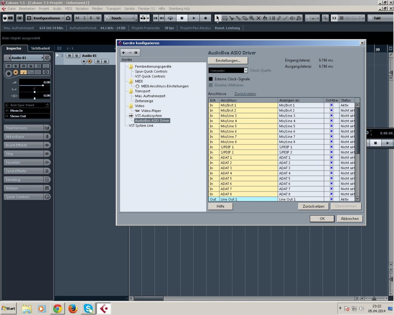Expand the Equalizer inspector section
Image resolution: width=394 pixels, height=315 pixels.
[x=23, y=162]
